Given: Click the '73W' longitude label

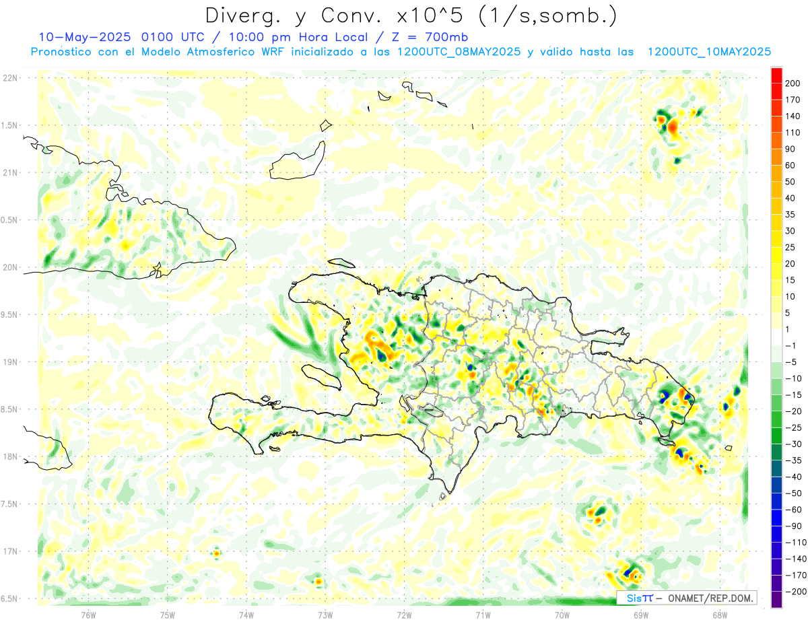Looking at the screenshot, I should tap(325, 615).
